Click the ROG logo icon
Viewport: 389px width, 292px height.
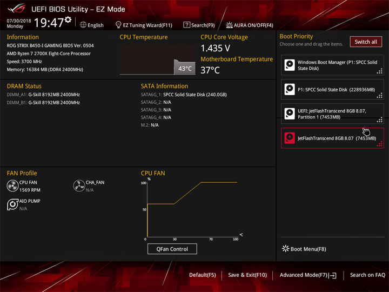[16, 9]
